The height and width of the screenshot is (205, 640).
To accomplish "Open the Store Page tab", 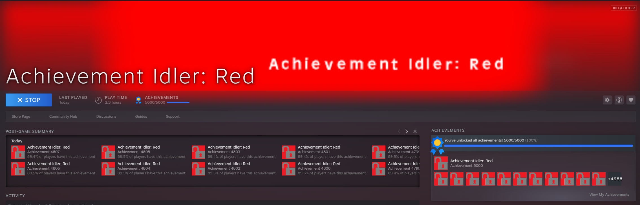I will [21, 117].
